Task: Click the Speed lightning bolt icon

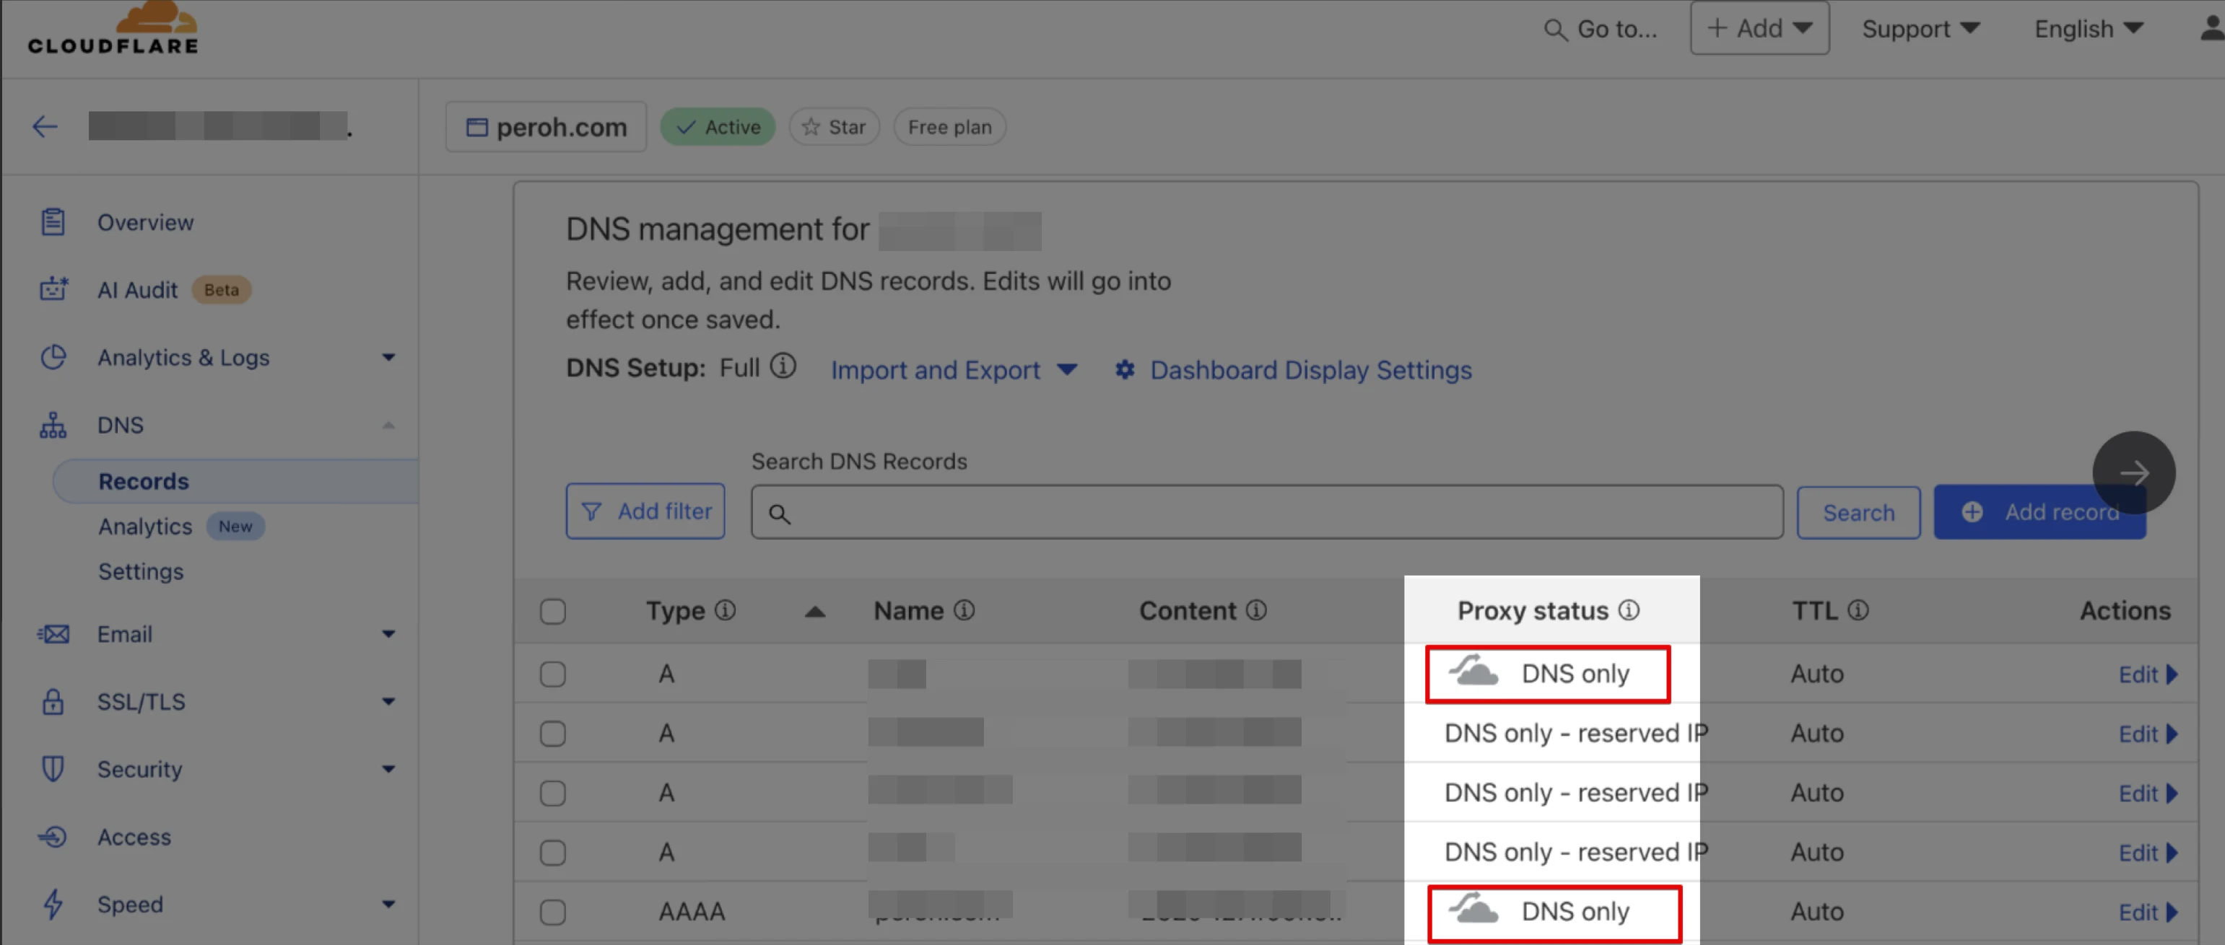Action: point(53,904)
